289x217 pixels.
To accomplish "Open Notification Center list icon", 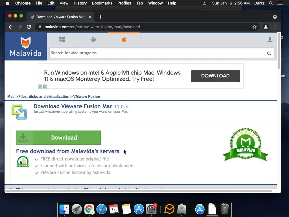I will tap(280, 3).
